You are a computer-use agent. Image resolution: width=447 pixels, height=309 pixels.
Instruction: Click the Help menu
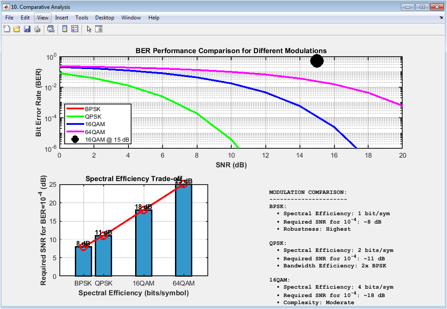[x=154, y=18]
